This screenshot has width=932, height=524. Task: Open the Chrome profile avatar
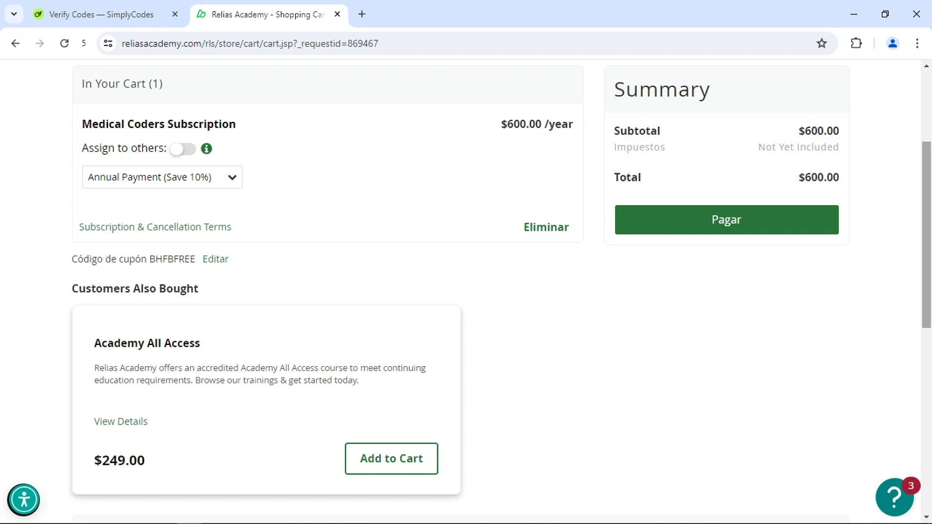(x=892, y=44)
